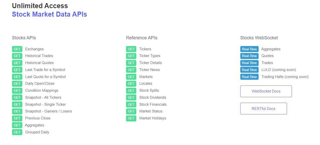Select the LULD (coming soon) WebSocket item
The height and width of the screenshot is (145, 320).
[x=278, y=70]
